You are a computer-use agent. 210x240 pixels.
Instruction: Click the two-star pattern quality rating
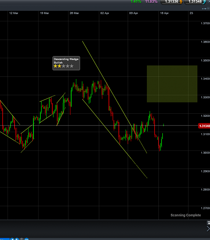pos(63,66)
